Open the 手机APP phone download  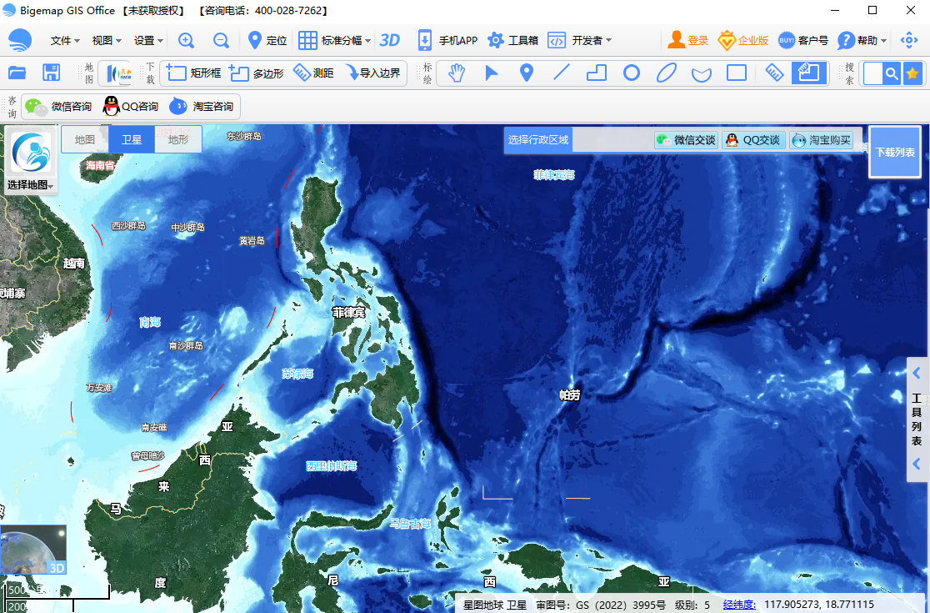[x=447, y=40]
